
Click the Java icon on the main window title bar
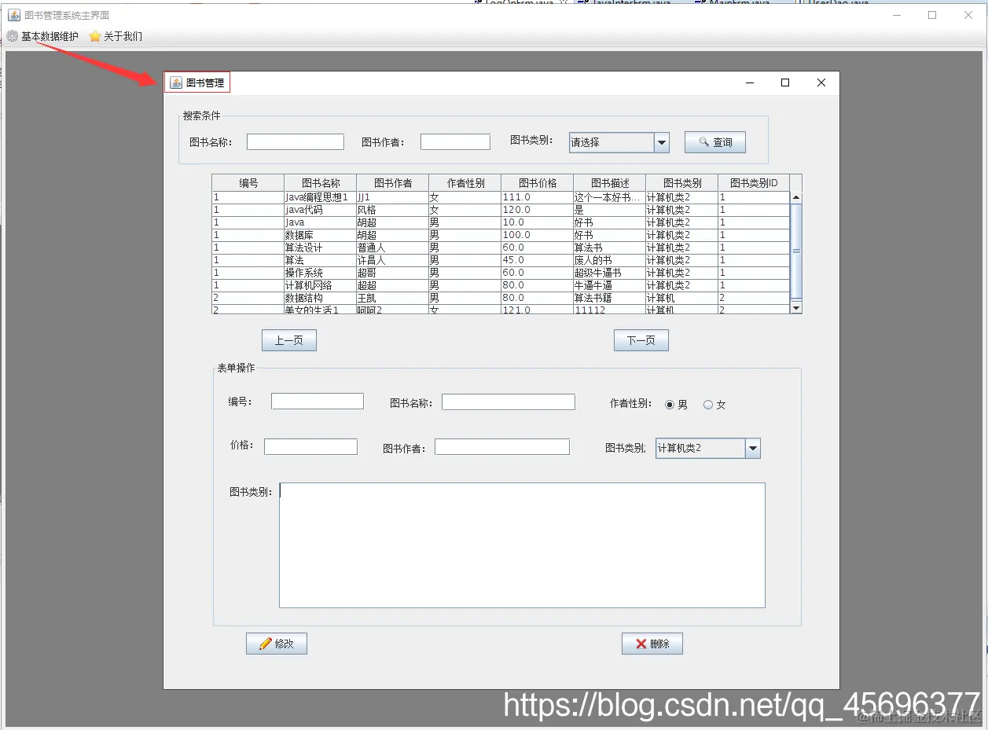click(13, 14)
